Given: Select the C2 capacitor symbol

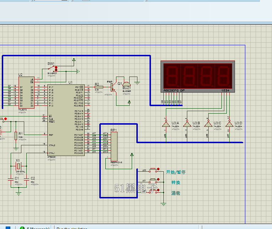Looking at the screenshot, I should coord(27,180).
